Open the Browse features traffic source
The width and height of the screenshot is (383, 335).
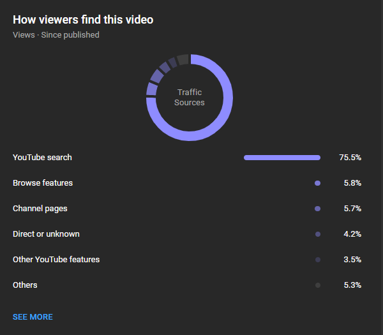(x=43, y=183)
